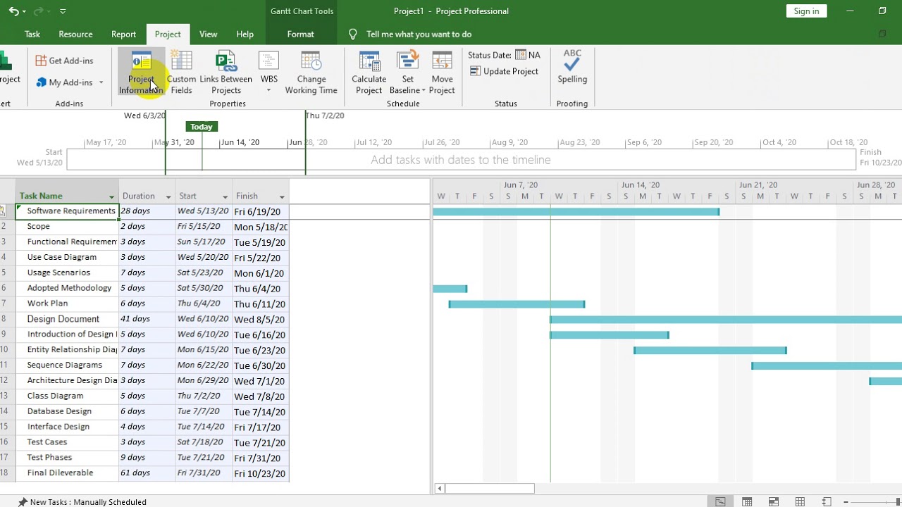The width and height of the screenshot is (902, 507).
Task: Click the lightbulb Tell me icon
Action: click(353, 34)
